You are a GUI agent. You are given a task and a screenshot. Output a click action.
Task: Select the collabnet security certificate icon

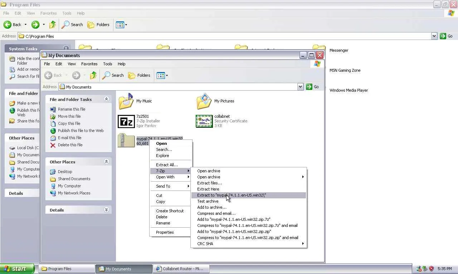click(204, 121)
